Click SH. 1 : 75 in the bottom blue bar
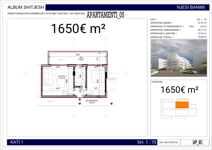This screenshot has height=150, width=212. (147, 142)
